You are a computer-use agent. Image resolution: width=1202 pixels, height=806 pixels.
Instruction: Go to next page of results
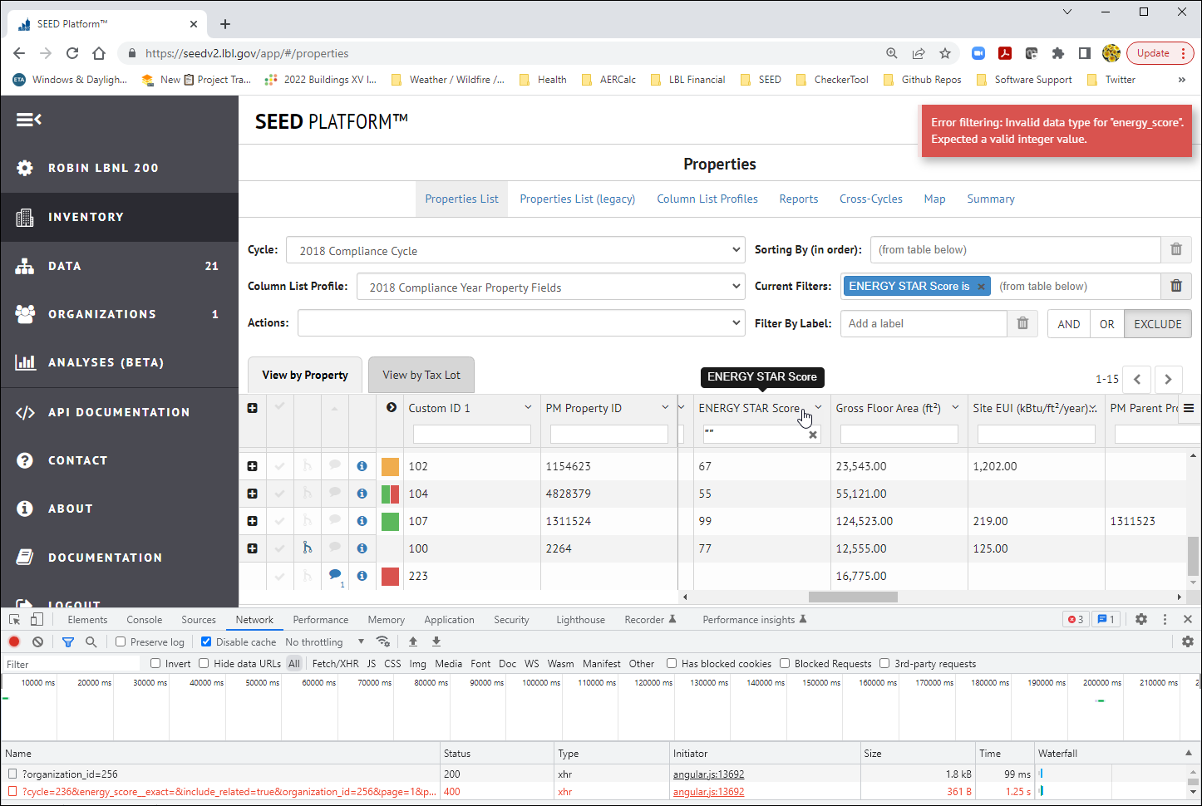coord(1168,379)
